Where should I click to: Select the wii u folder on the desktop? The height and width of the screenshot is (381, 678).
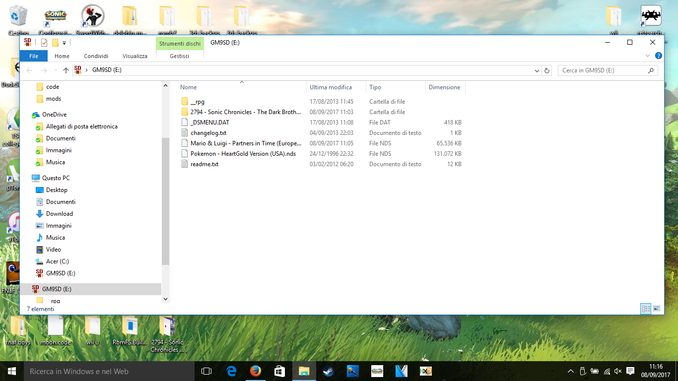92,331
